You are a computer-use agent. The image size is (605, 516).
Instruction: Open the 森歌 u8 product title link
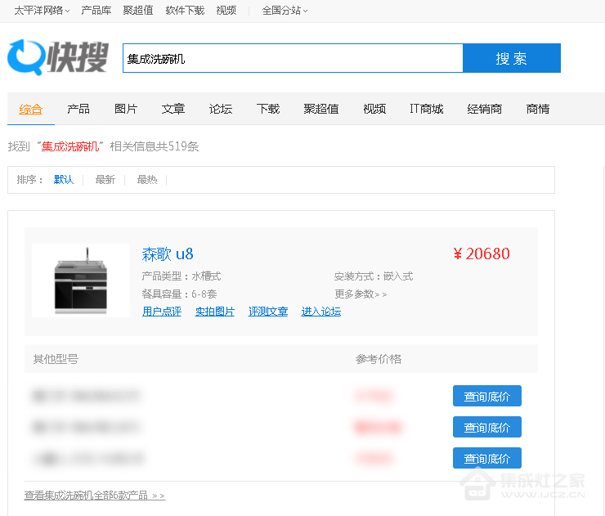(168, 254)
